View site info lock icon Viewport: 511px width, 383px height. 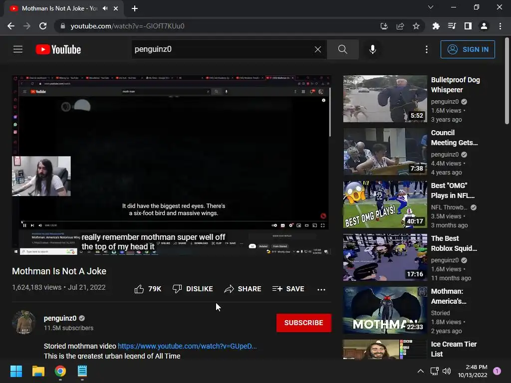coord(63,26)
